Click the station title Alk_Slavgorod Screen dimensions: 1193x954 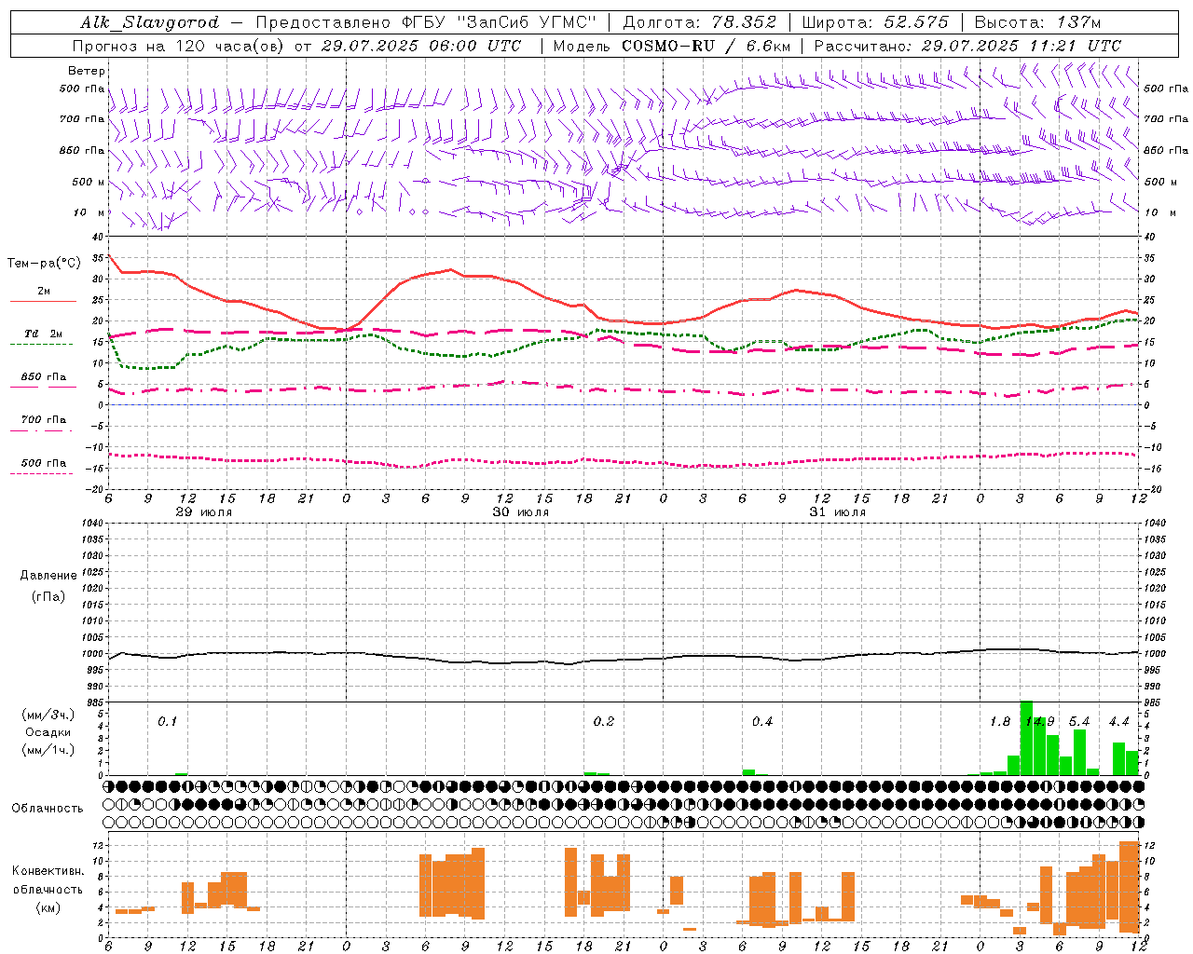point(150,22)
